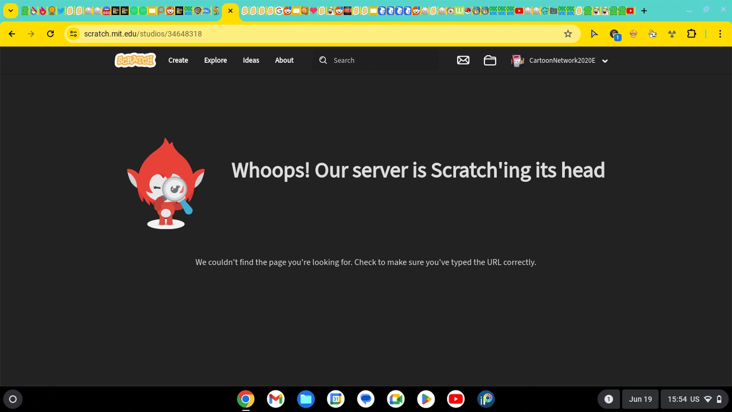Select Explore in the Scratch navigation
Image resolution: width=732 pixels, height=412 pixels.
pyautogui.click(x=215, y=60)
